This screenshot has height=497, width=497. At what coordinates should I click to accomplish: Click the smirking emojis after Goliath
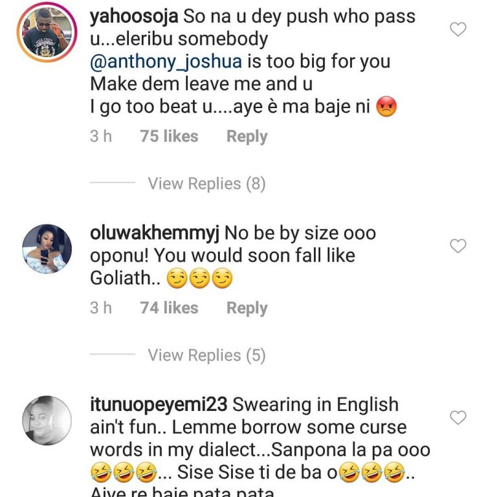(x=199, y=280)
